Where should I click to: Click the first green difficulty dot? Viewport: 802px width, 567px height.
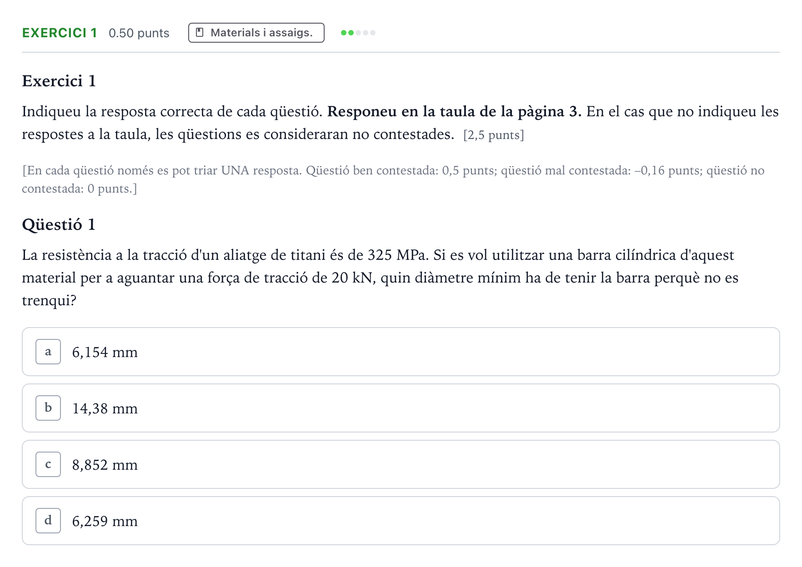[344, 33]
